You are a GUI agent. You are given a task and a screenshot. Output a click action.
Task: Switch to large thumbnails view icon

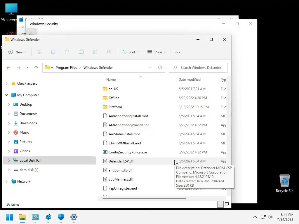[x=227, y=204]
